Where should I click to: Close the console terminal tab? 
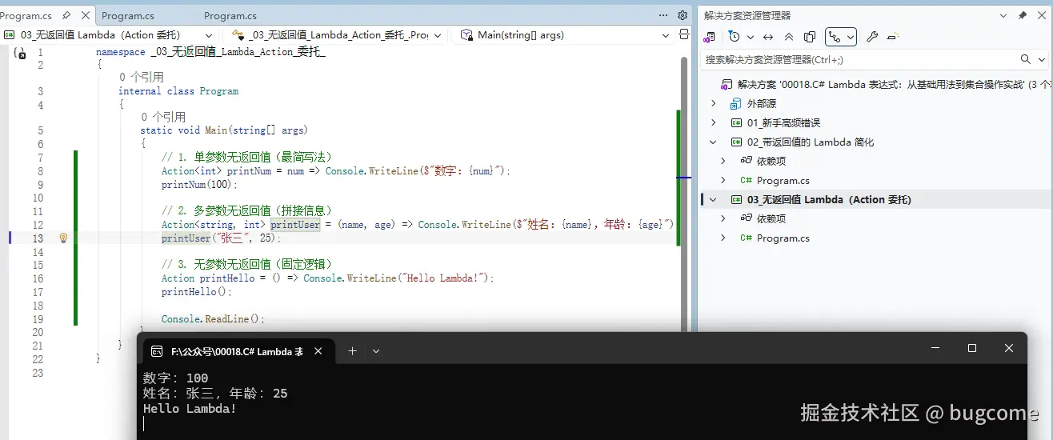[318, 351]
